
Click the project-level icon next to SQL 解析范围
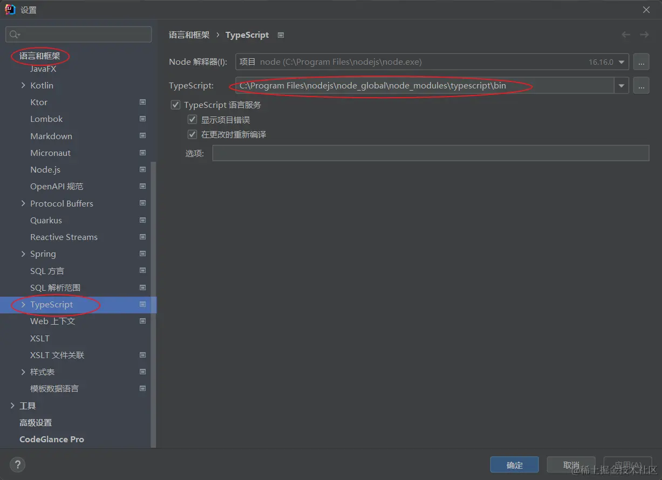pos(143,287)
